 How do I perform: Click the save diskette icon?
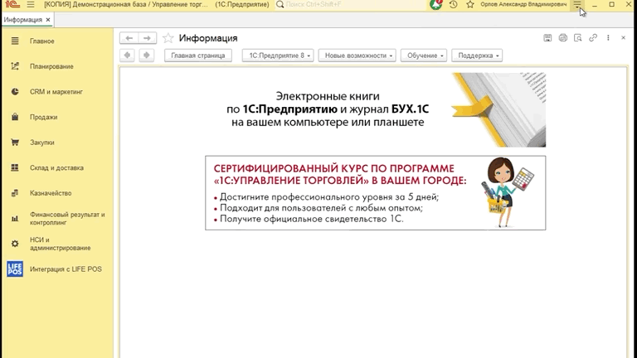click(x=547, y=38)
